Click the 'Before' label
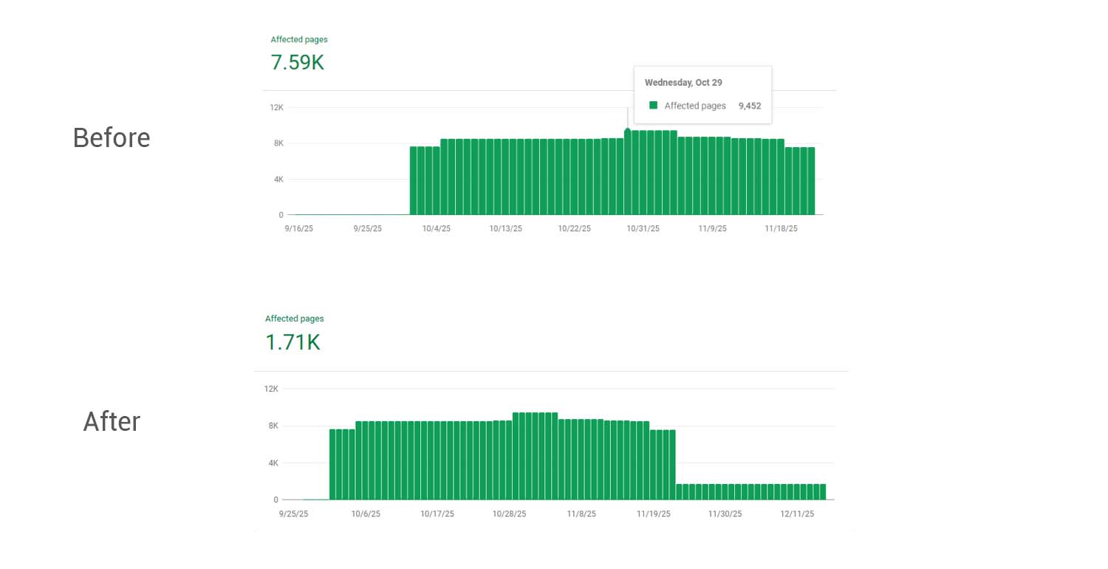The height and width of the screenshot is (569, 1108). click(x=112, y=138)
